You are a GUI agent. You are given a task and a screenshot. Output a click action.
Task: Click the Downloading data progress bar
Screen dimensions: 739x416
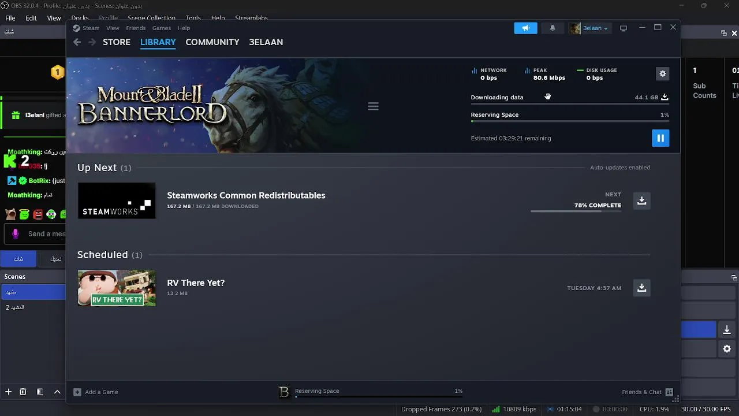coord(570,103)
